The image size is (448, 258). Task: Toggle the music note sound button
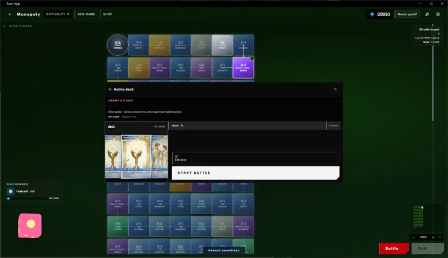[427, 14]
